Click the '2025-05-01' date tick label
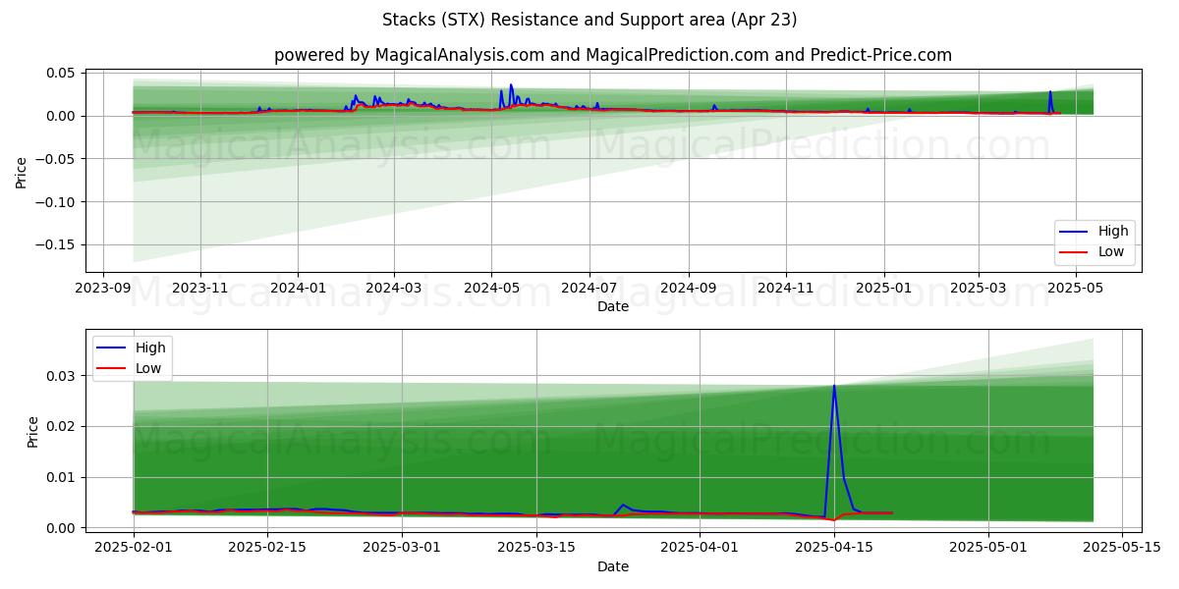The width and height of the screenshot is (1179, 589). (987, 548)
